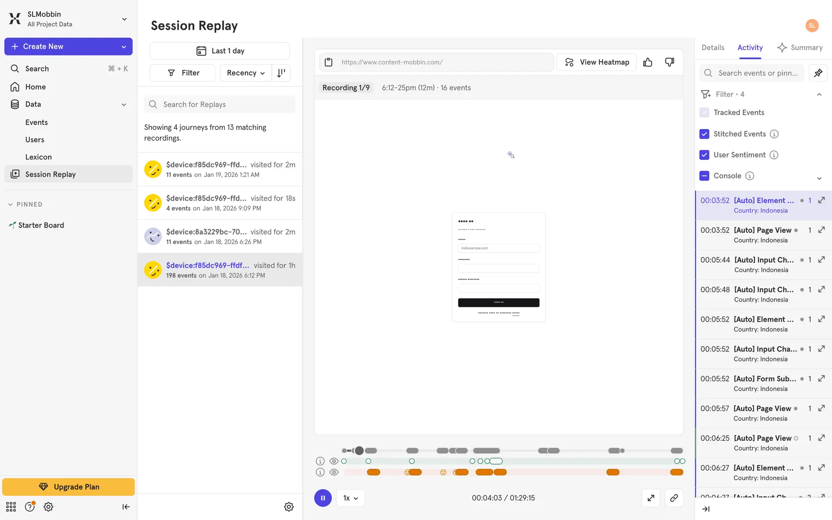The image size is (832, 520).
Task: Copy URL with clipboard icon
Action: (x=328, y=62)
